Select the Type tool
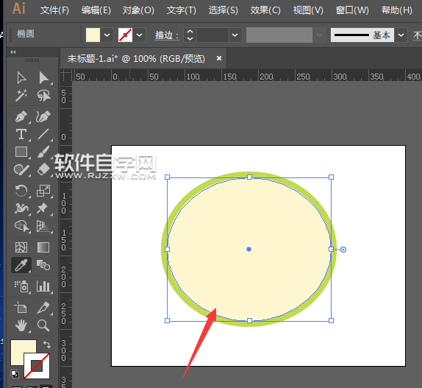Screen dimensions: 422x388 pyautogui.click(x=21, y=134)
